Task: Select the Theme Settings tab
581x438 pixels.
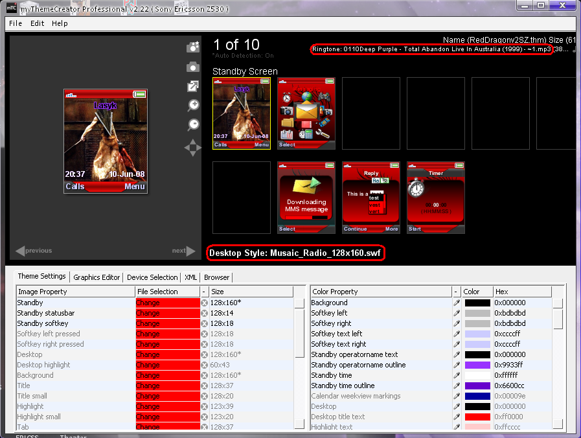Action: [42, 277]
